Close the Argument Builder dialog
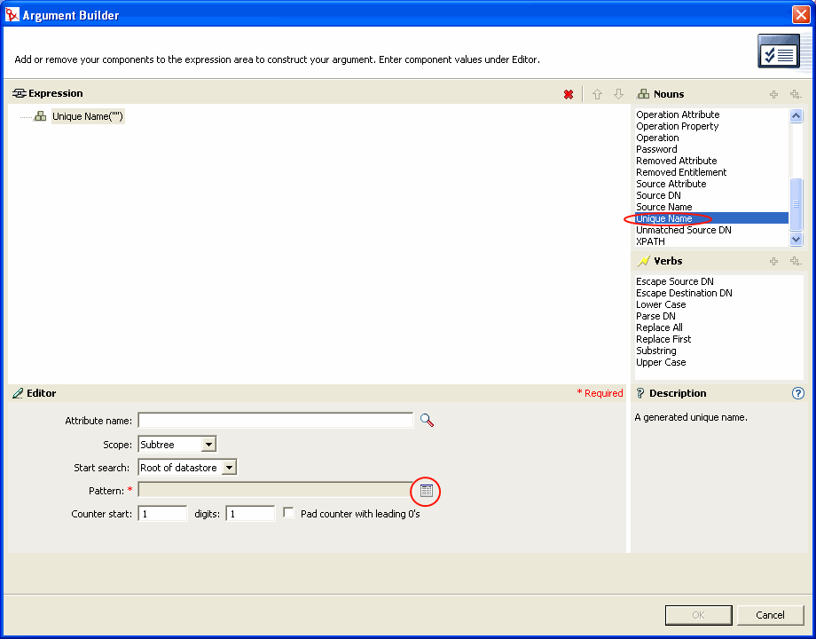The width and height of the screenshot is (816, 639). pyautogui.click(x=801, y=14)
